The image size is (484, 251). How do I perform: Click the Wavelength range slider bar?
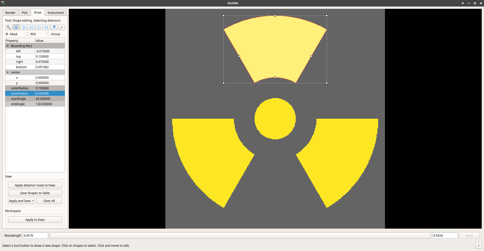(x=240, y=236)
